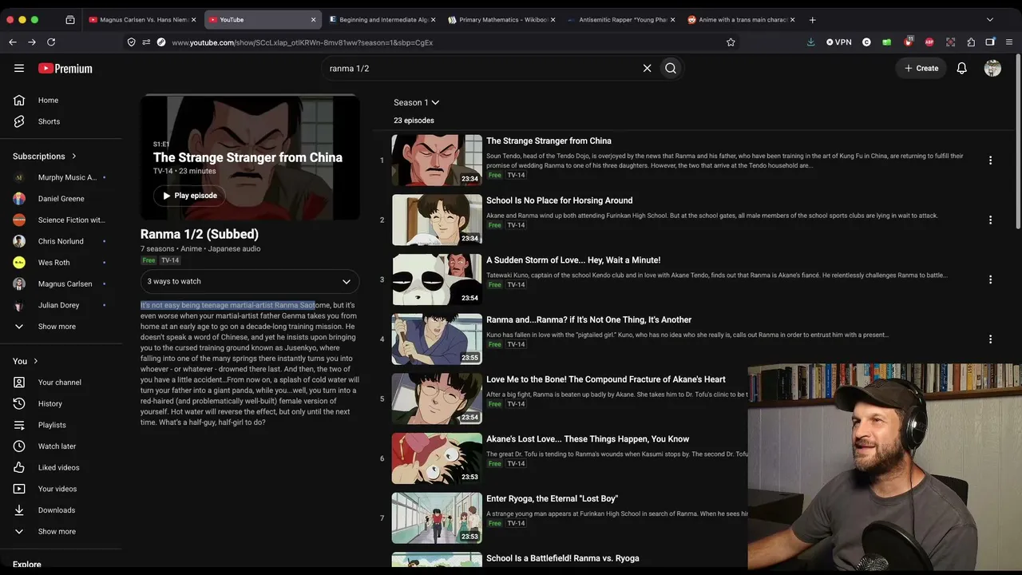Switch to Anime with a trans main character tab
The height and width of the screenshot is (575, 1022).
(743, 20)
